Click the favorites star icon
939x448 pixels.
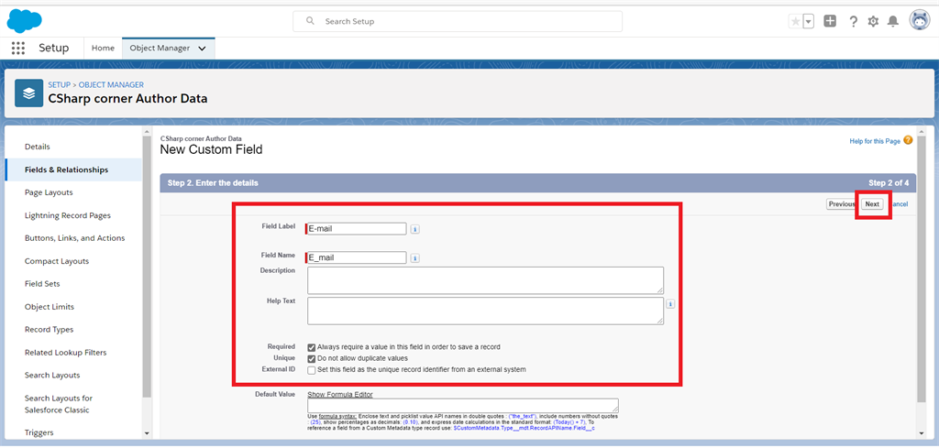pyautogui.click(x=795, y=22)
